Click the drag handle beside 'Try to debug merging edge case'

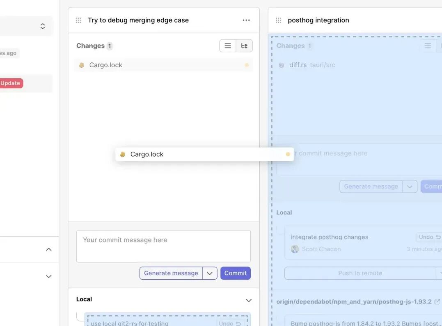pos(78,20)
